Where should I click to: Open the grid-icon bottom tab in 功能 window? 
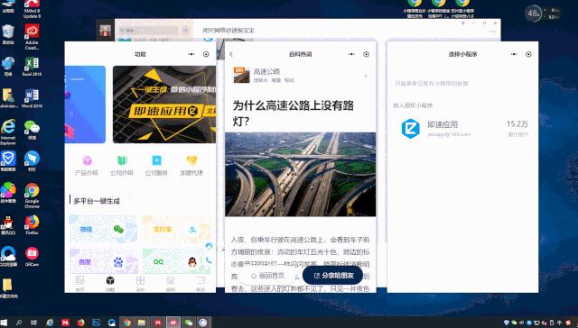pyautogui.click(x=140, y=284)
